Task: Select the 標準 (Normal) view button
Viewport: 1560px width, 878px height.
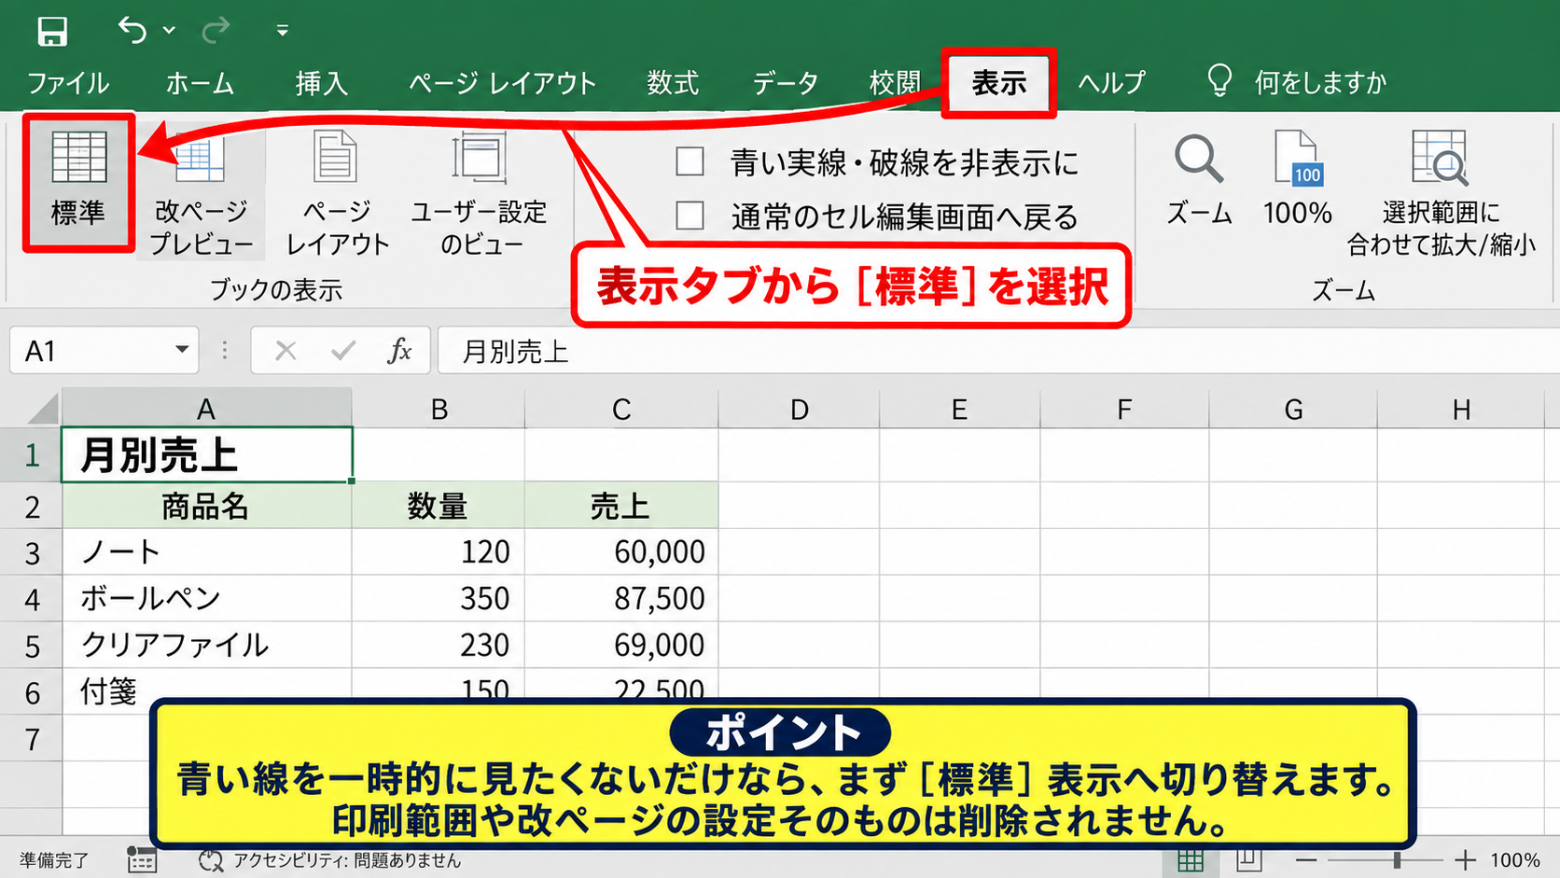Action: (78, 182)
